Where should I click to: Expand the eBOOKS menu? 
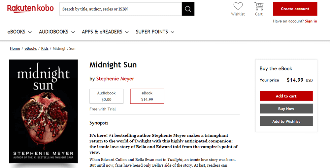coord(19,32)
